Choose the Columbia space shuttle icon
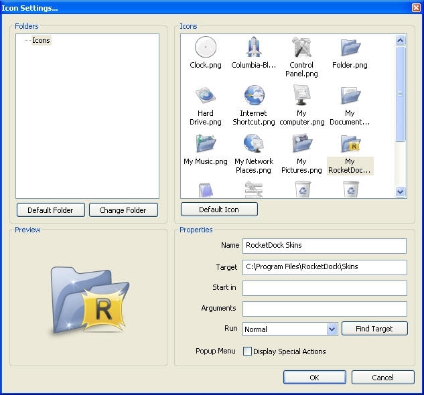Viewport: 424px width, 395px height. (x=254, y=48)
